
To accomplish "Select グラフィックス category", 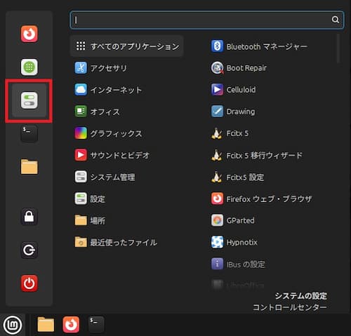I will point(108,133).
